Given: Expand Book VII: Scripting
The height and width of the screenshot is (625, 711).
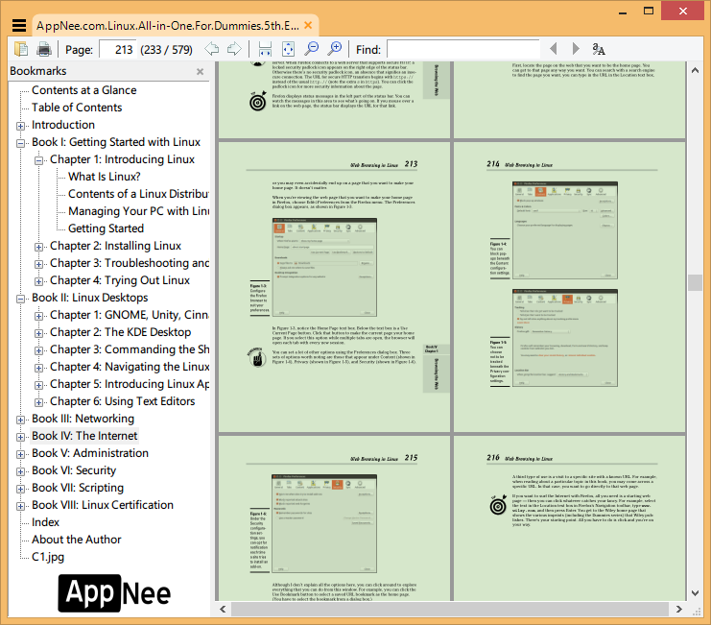Looking at the screenshot, I should (x=20, y=489).
